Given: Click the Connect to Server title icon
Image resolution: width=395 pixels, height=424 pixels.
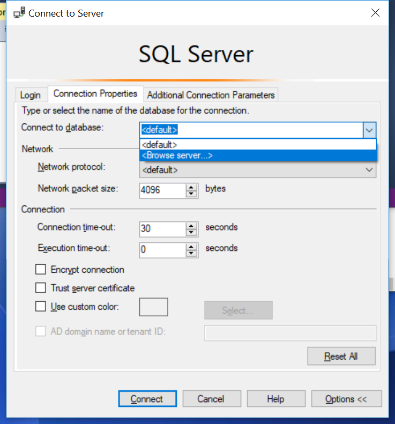Looking at the screenshot, I should point(19,13).
